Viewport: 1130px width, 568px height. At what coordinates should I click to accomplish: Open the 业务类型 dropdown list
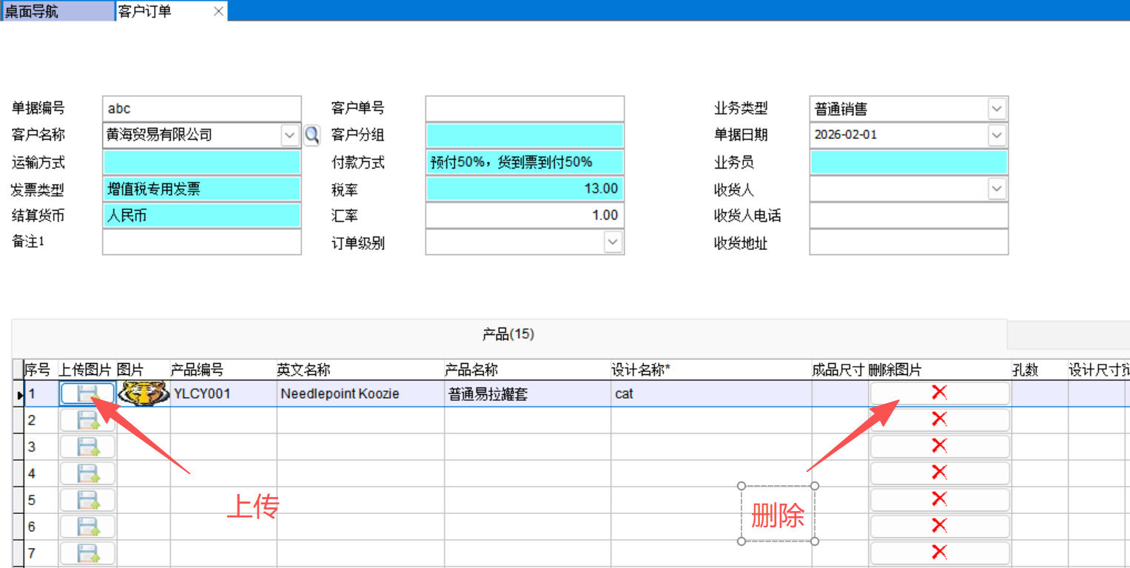(x=997, y=109)
